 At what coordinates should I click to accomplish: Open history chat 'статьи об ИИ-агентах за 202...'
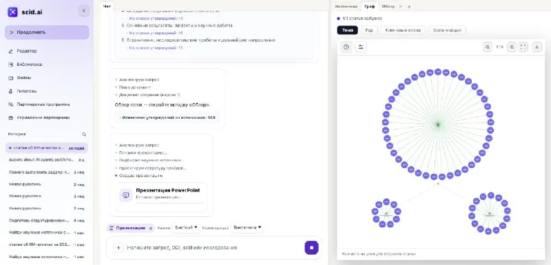point(47,244)
